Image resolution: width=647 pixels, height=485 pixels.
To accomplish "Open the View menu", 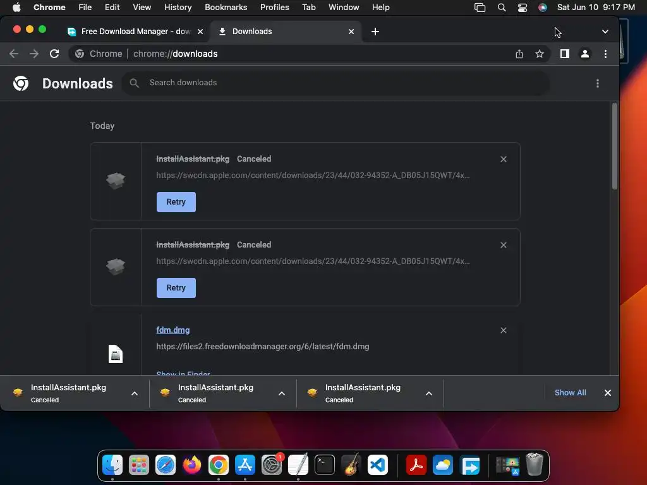I will click(142, 7).
